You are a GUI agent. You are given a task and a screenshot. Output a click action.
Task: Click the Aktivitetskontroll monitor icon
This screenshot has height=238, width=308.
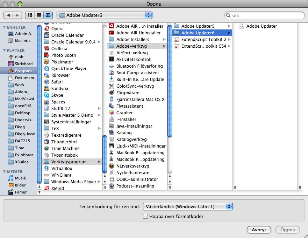click(x=112, y=59)
